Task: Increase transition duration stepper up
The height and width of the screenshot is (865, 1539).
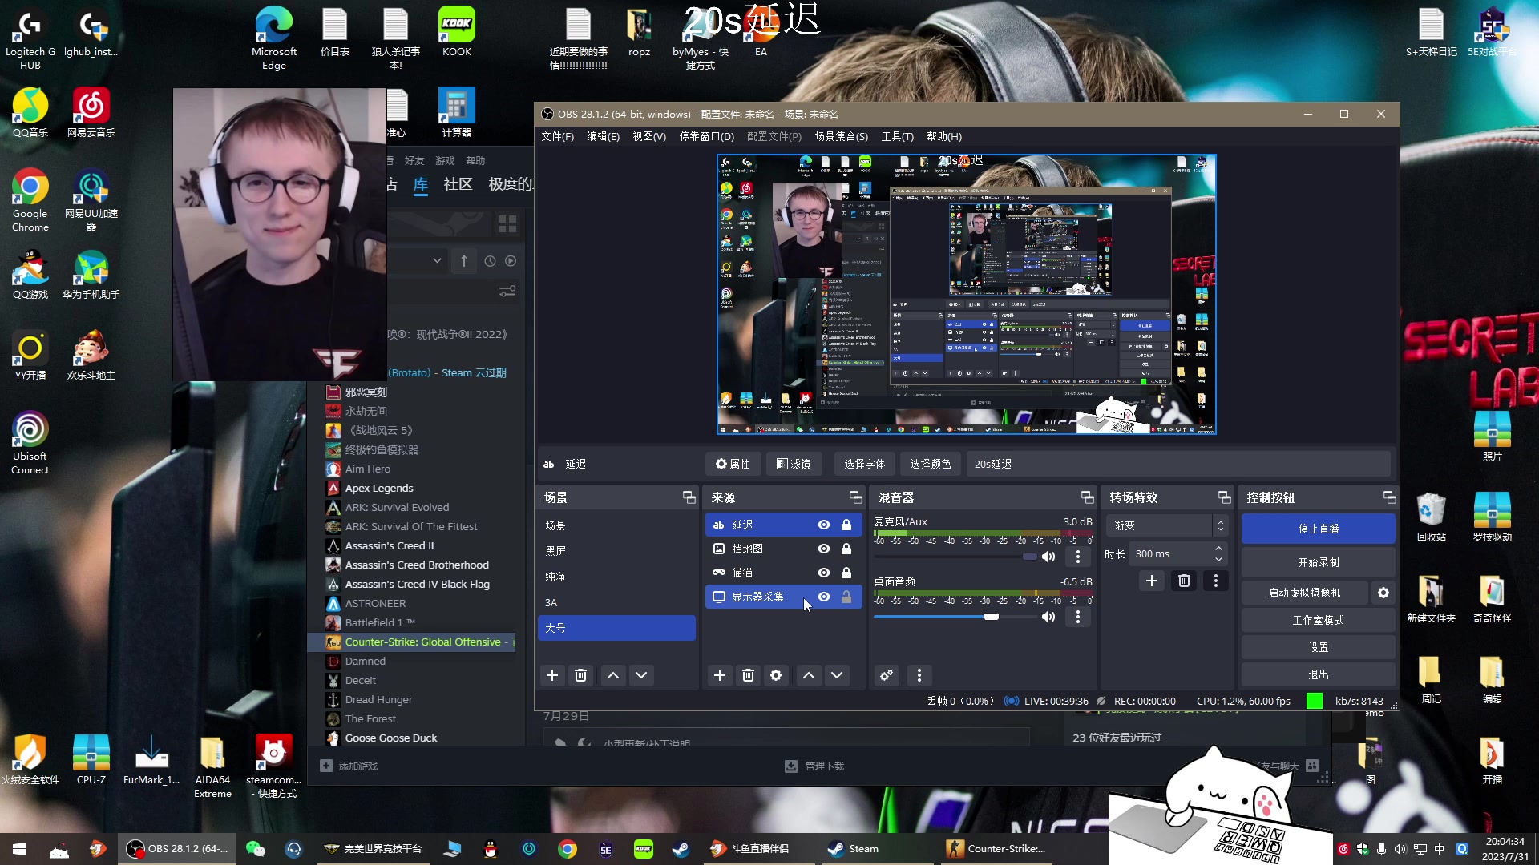Action: 1218,549
